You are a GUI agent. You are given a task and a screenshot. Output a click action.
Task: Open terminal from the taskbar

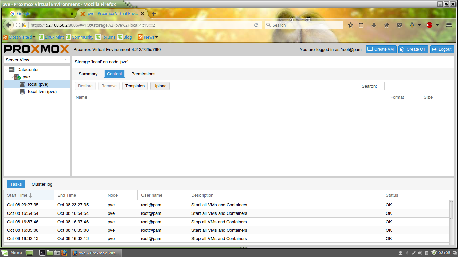coord(42,253)
